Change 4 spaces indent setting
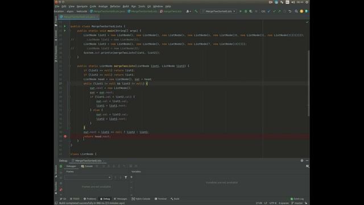Image resolution: width=364 pixels, height=205 pixels. [283, 203]
